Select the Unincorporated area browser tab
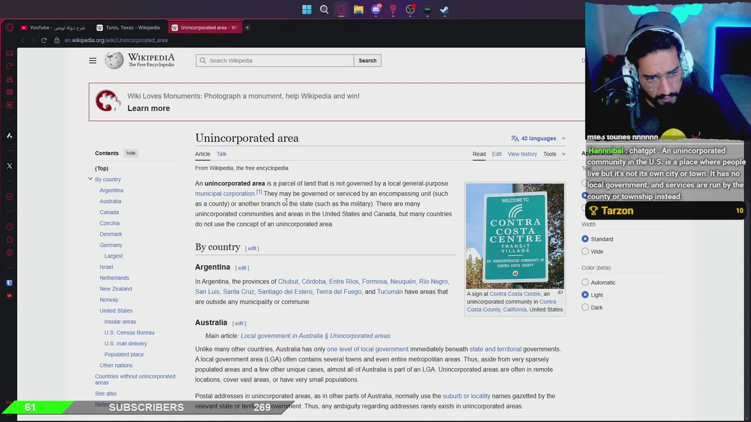 (204, 28)
